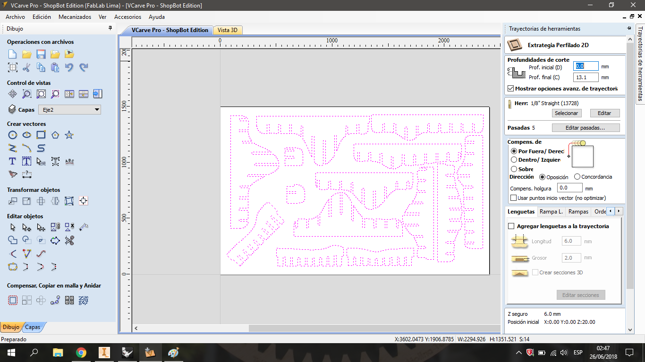Click the Prof. final (C) input field

586,77
